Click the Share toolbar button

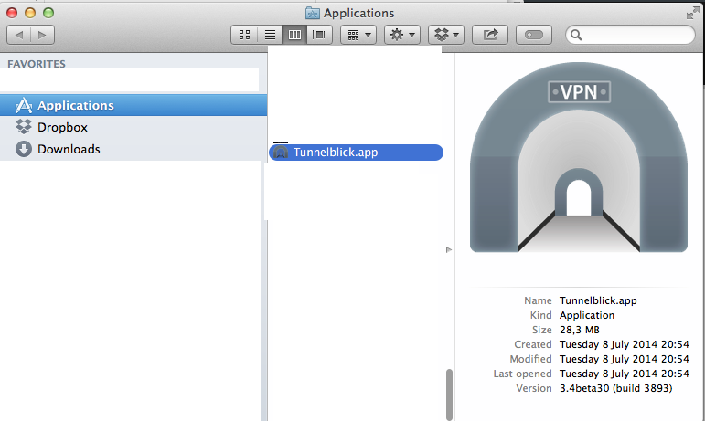[x=490, y=35]
